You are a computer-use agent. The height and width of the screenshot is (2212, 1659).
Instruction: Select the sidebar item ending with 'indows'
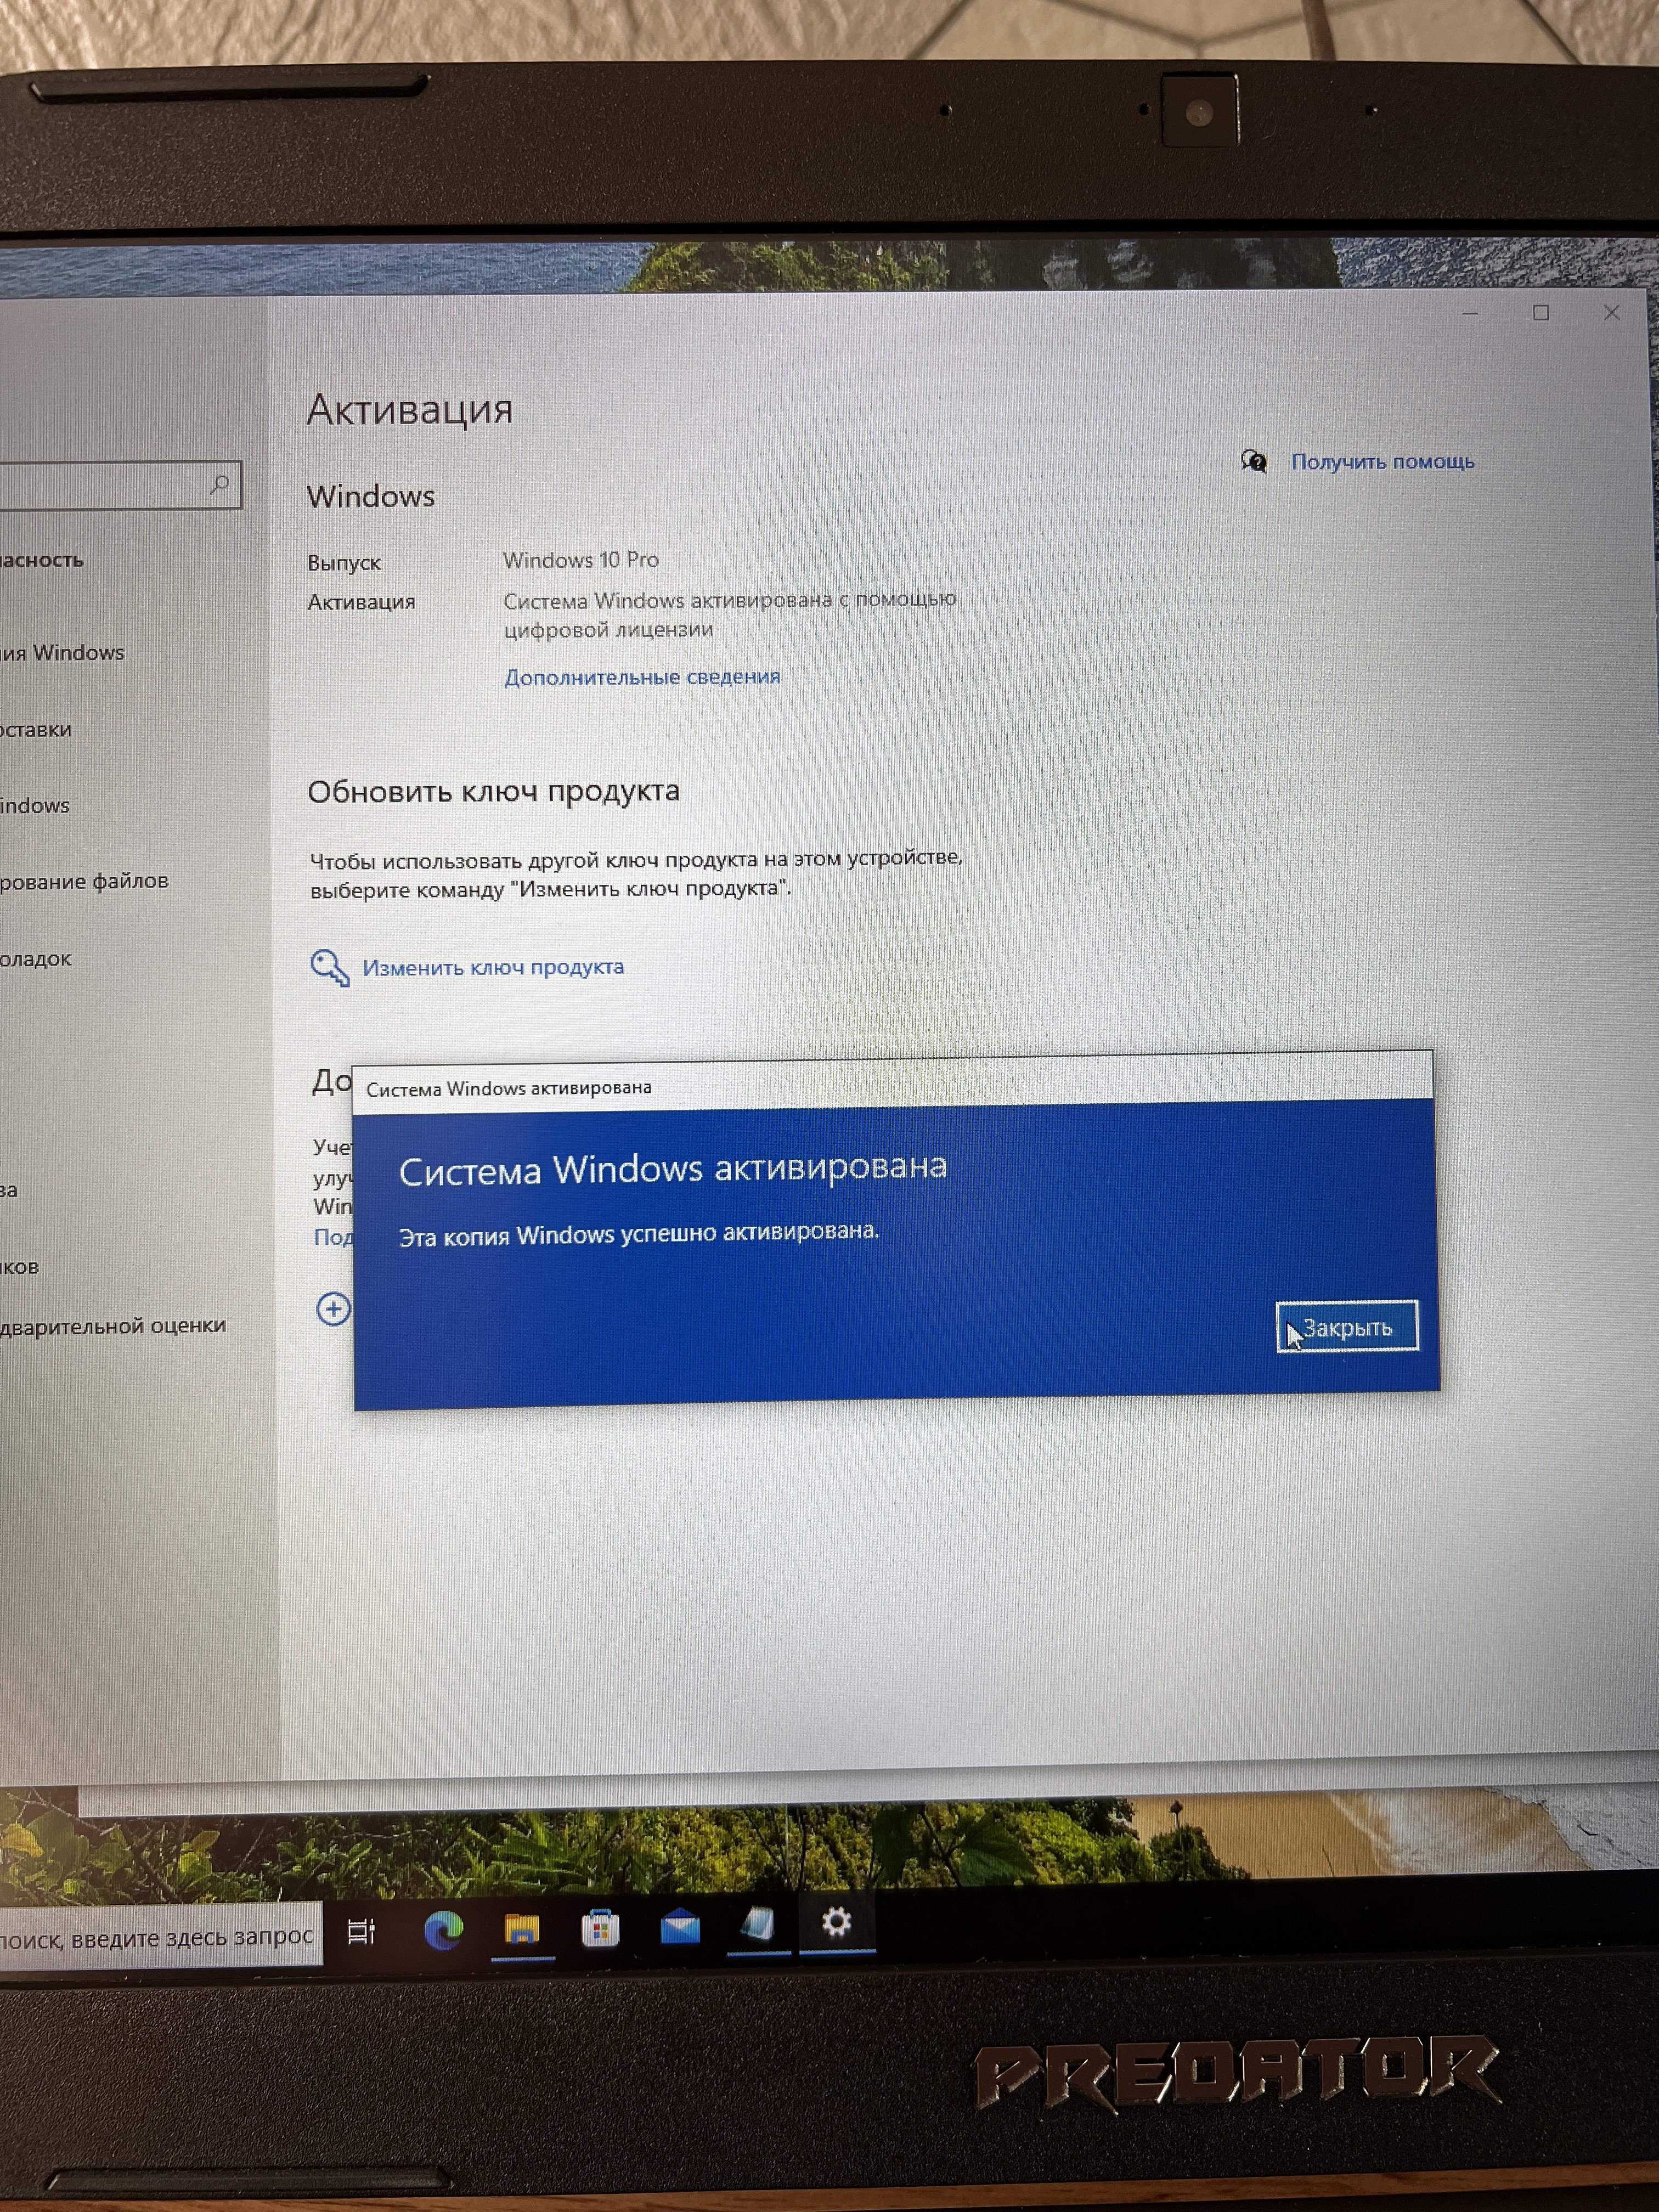click(x=35, y=806)
